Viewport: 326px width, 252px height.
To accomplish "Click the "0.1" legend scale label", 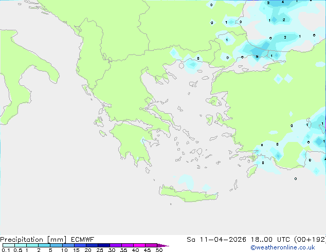I will click(6, 250).
